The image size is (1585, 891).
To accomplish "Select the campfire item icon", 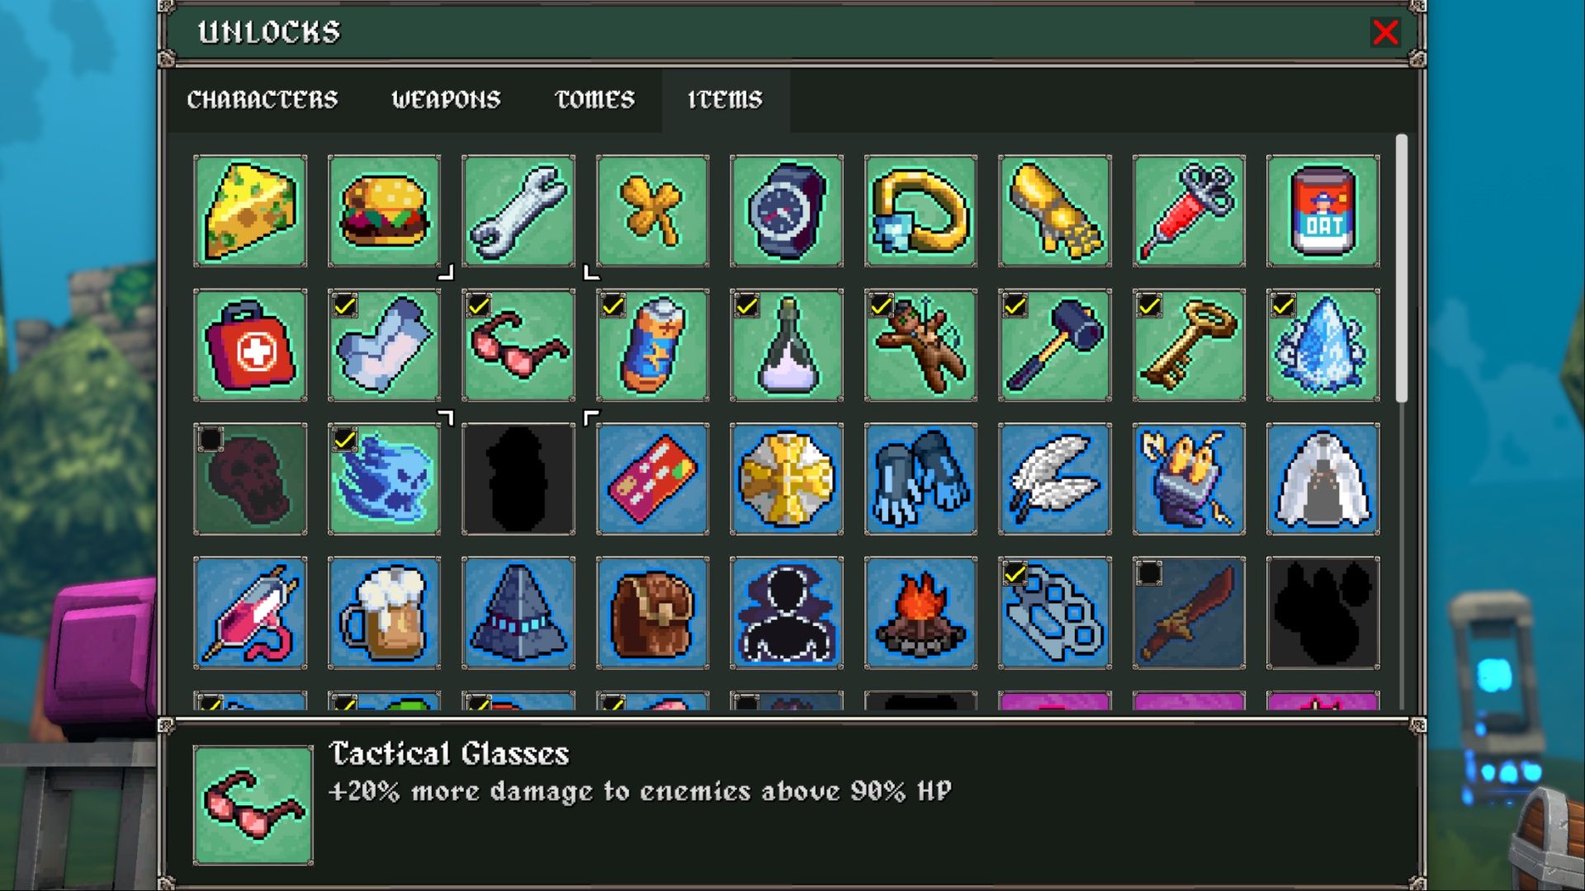I will pos(920,613).
